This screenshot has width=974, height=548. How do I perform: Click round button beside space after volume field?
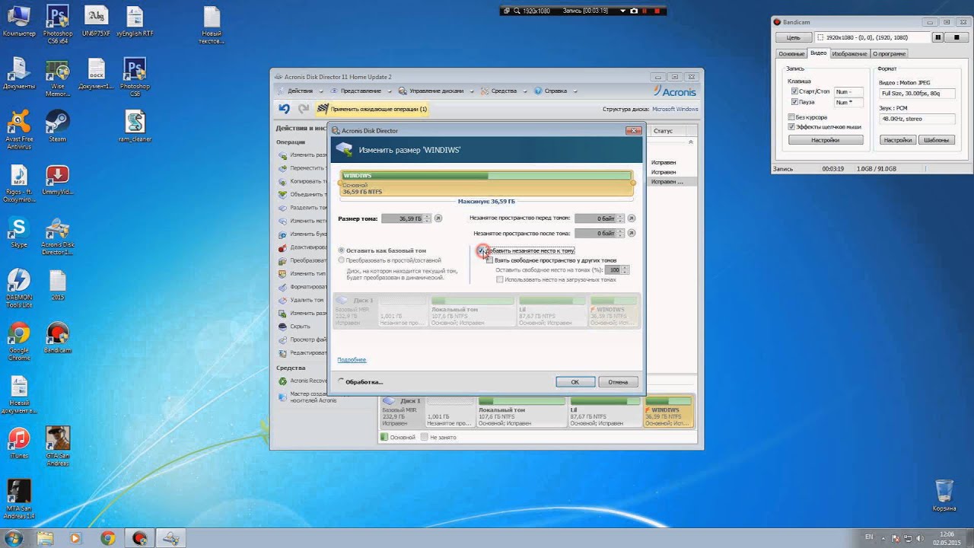(x=632, y=233)
